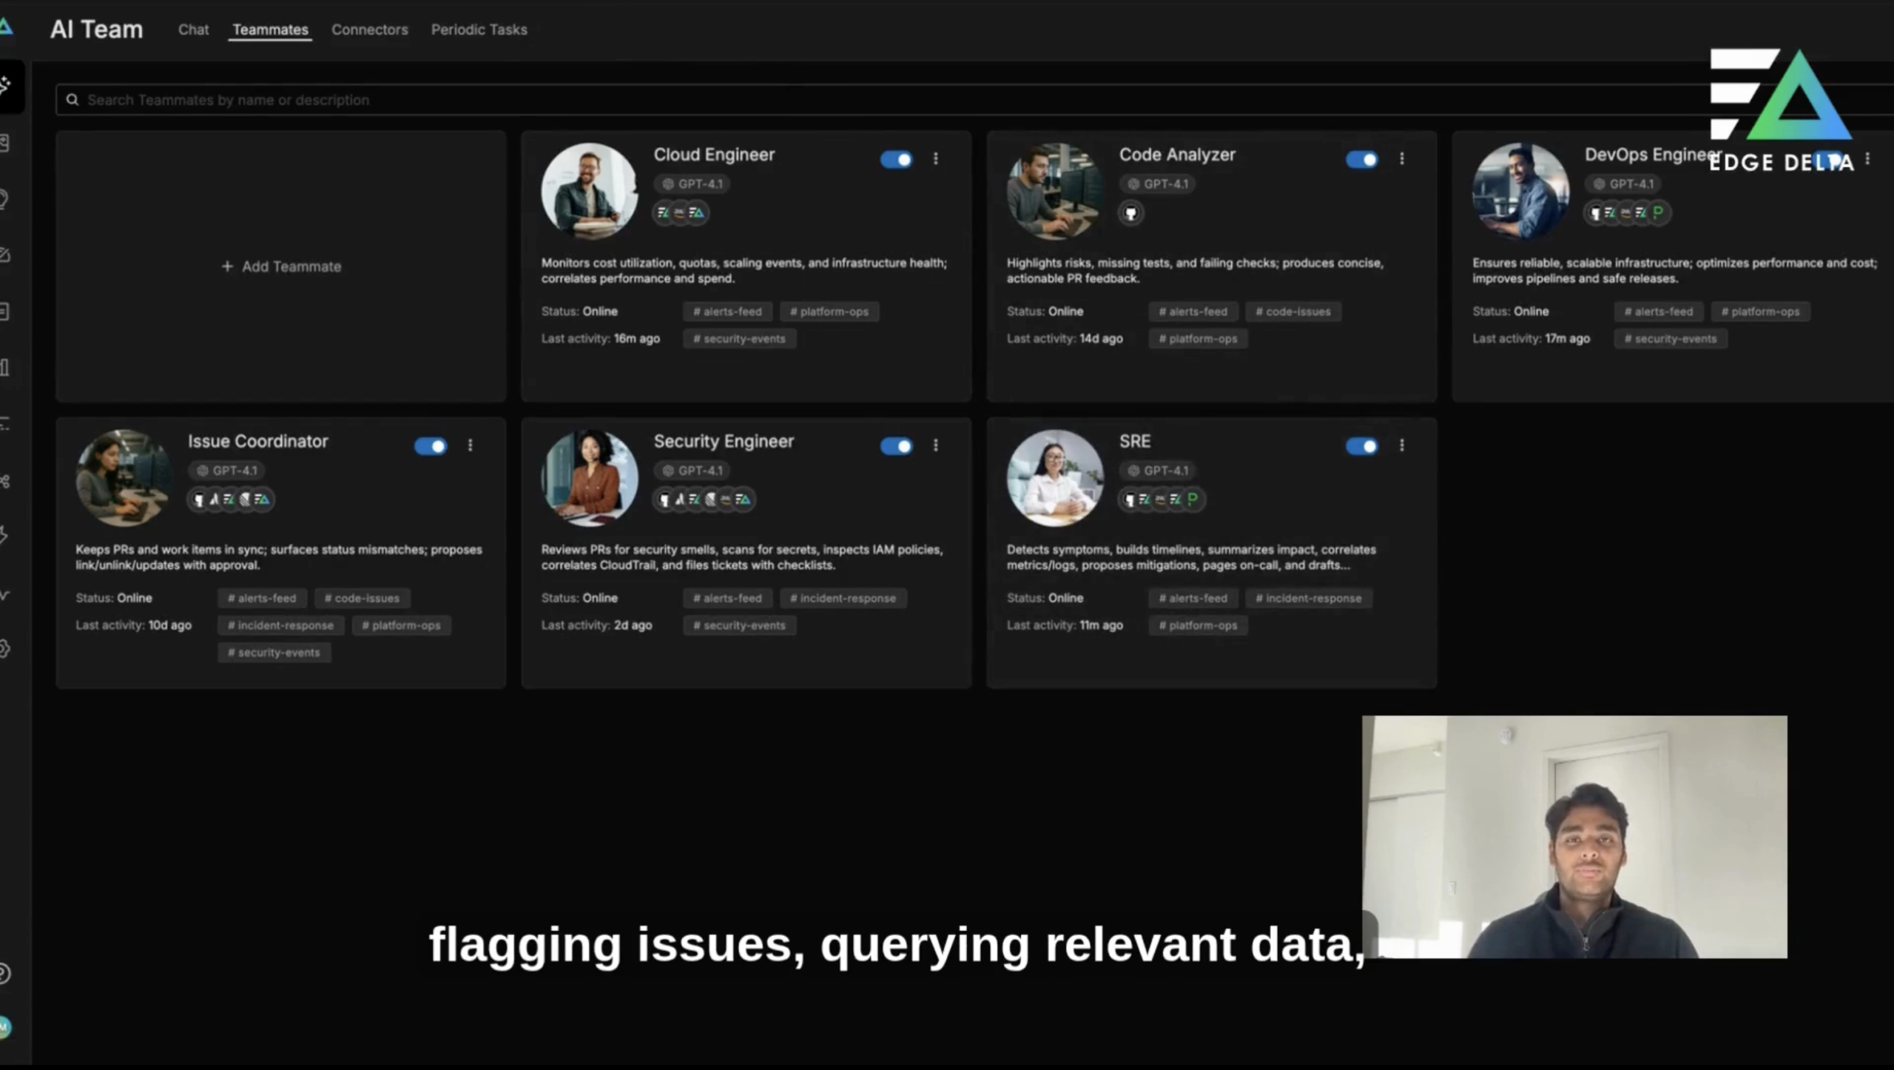1894x1070 pixels.
Task: Click the first connector icon on Security Engineer
Action: coord(664,499)
